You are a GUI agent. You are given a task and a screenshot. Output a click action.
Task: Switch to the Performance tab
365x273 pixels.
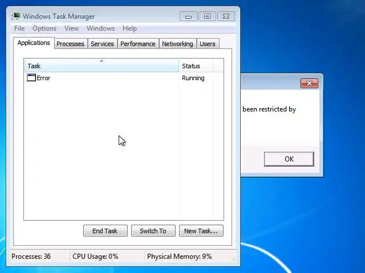click(x=138, y=44)
